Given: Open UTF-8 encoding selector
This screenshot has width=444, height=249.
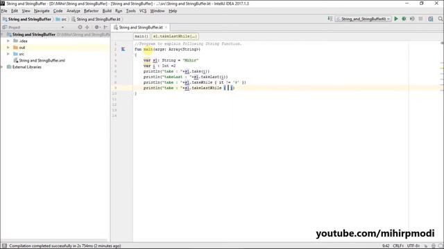Looking at the screenshot, I should pyautogui.click(x=413, y=246).
